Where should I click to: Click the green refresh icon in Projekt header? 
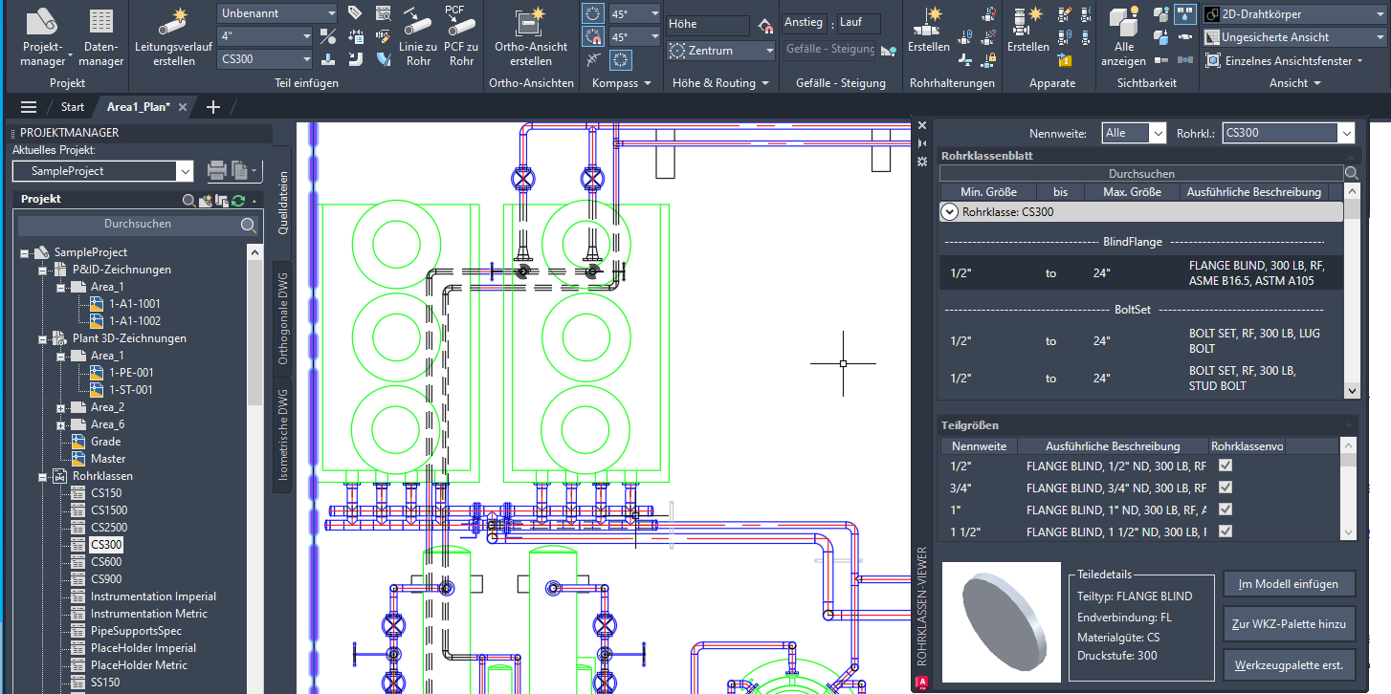pyautogui.click(x=238, y=200)
